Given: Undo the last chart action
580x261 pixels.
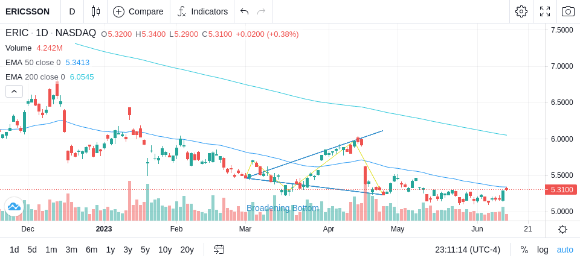Looking at the screenshot, I should coord(244,11).
